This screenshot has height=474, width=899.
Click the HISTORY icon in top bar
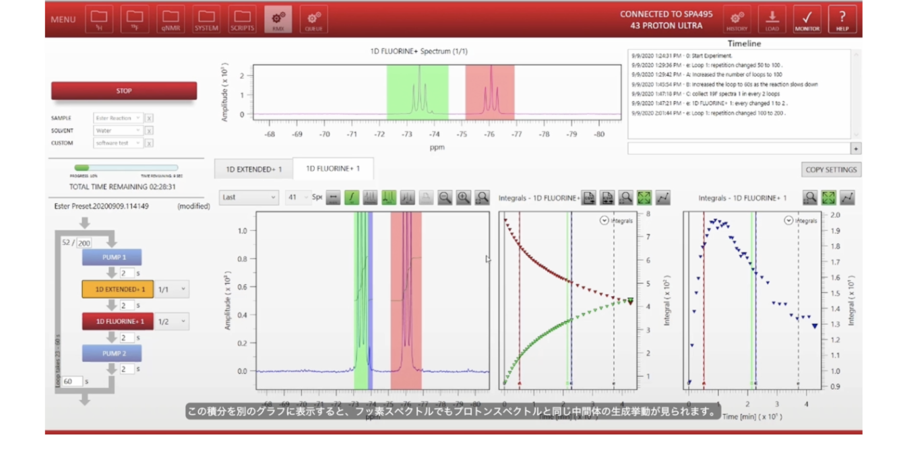pos(737,19)
